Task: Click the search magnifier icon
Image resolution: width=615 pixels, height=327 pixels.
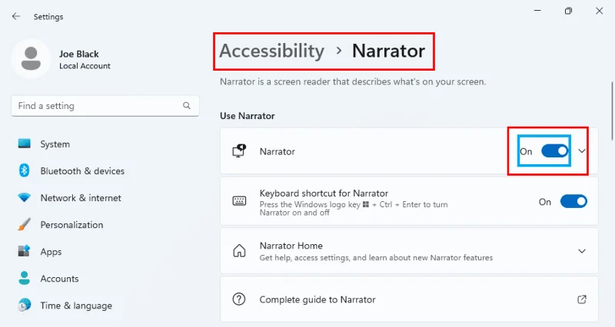Action: 187,106
